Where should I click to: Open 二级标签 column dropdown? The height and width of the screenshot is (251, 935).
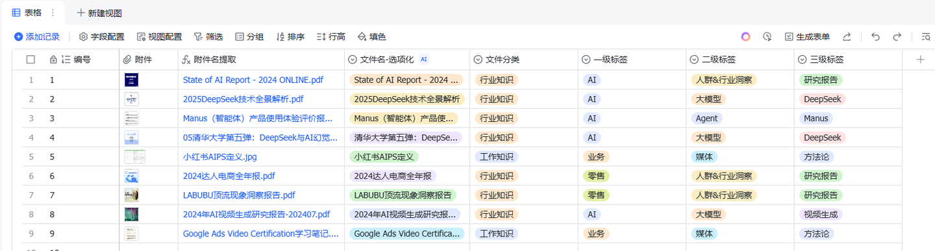tap(694, 60)
